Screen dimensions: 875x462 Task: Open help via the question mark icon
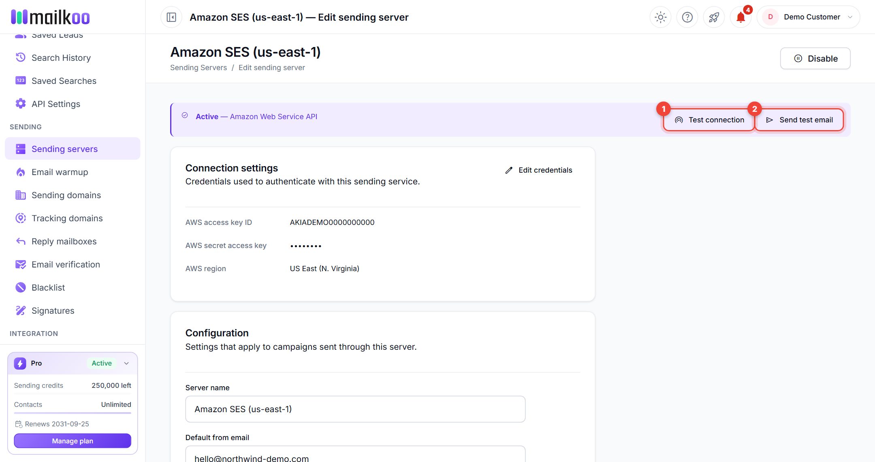tap(687, 17)
